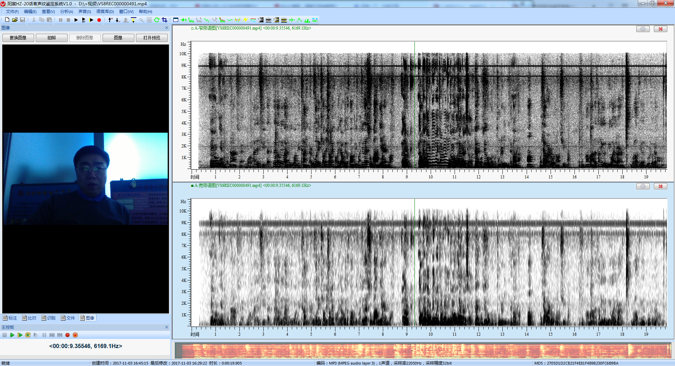Click the red record button in 主控板
Screen dimensions: 675x366
[67, 335]
